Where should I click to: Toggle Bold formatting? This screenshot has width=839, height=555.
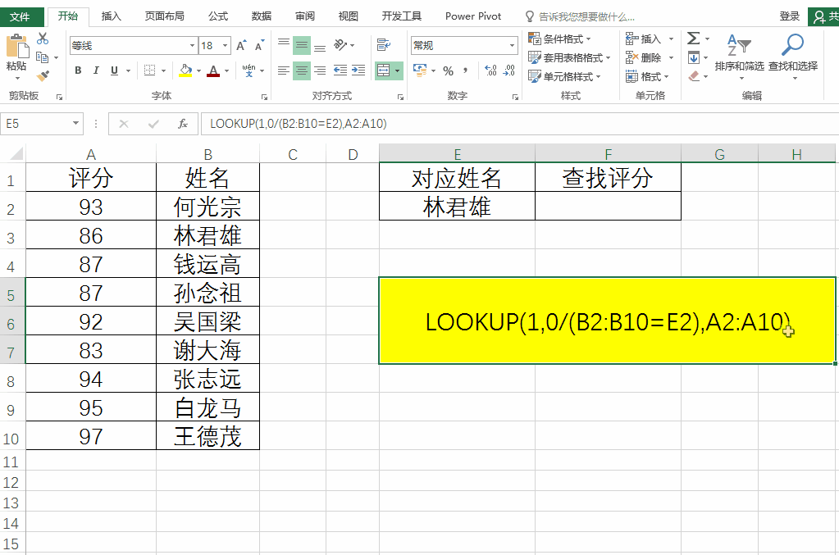(x=78, y=70)
